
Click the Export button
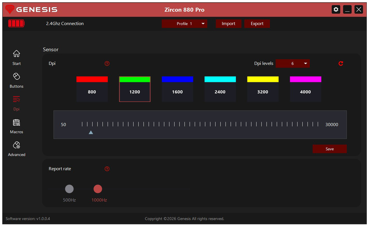click(257, 24)
